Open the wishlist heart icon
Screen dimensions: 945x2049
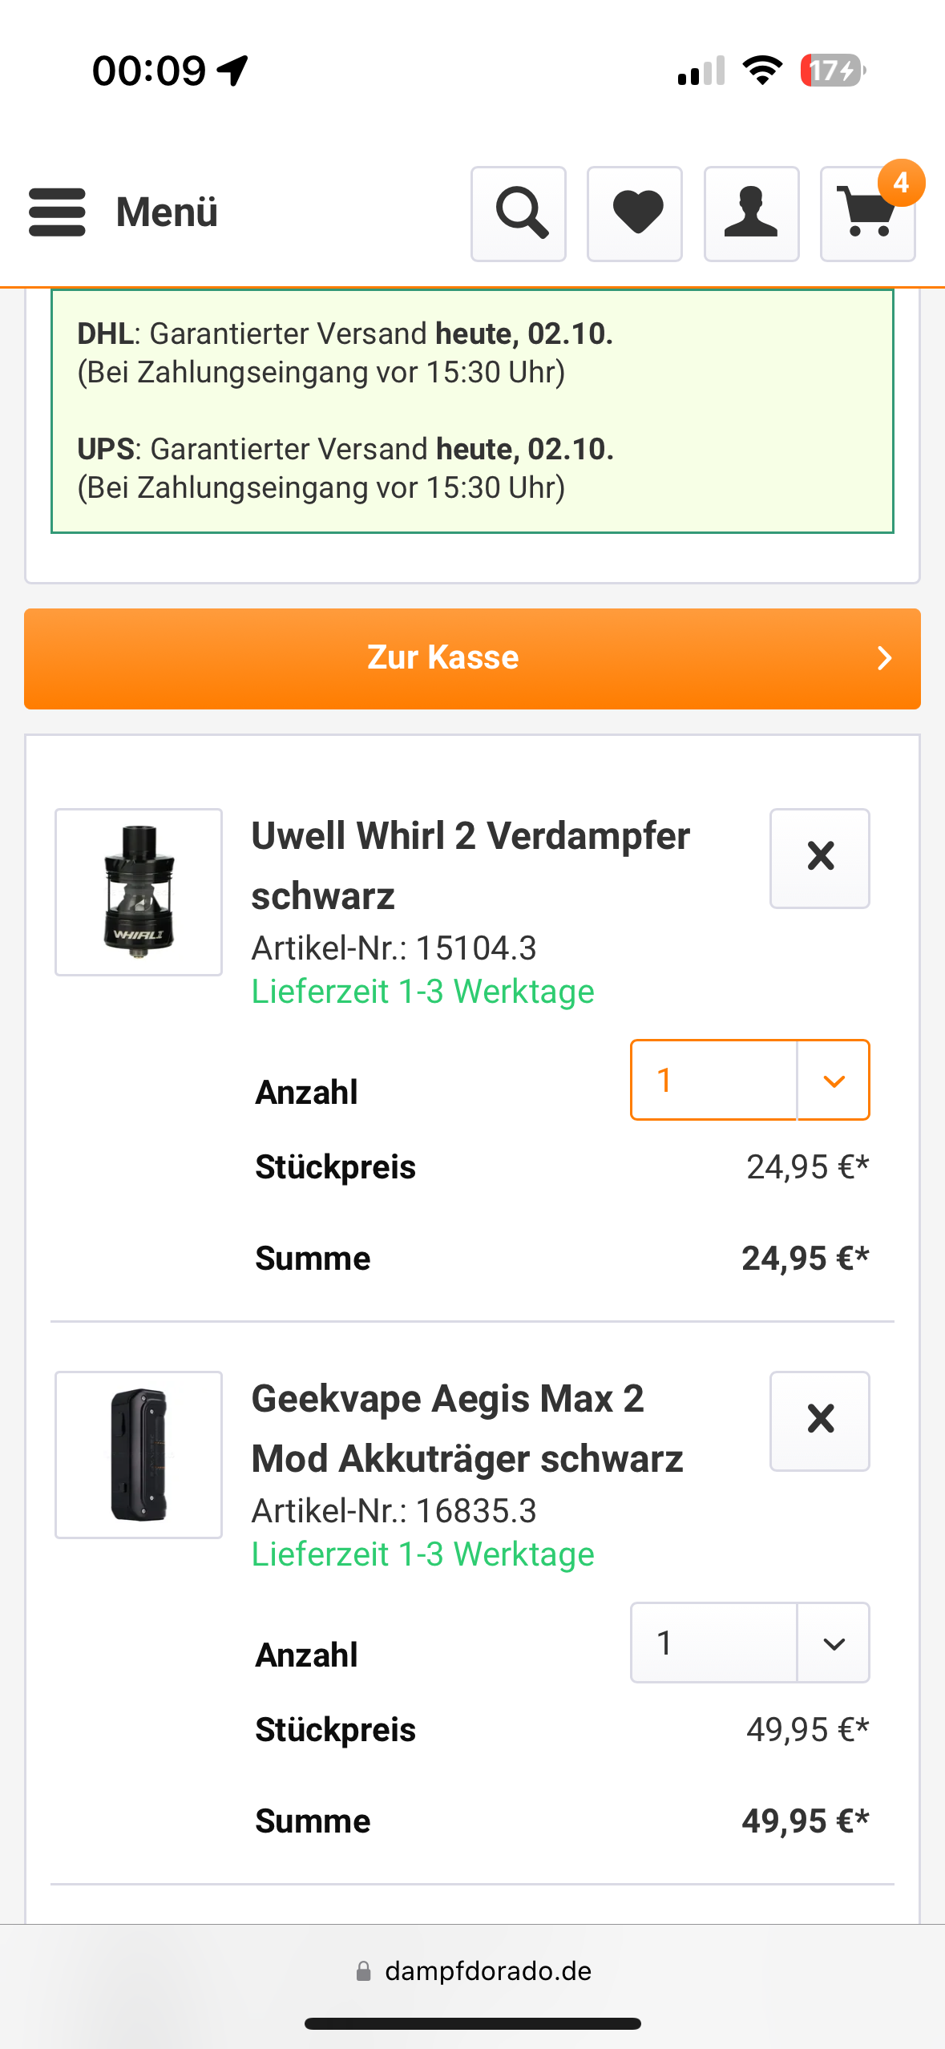[x=635, y=214]
